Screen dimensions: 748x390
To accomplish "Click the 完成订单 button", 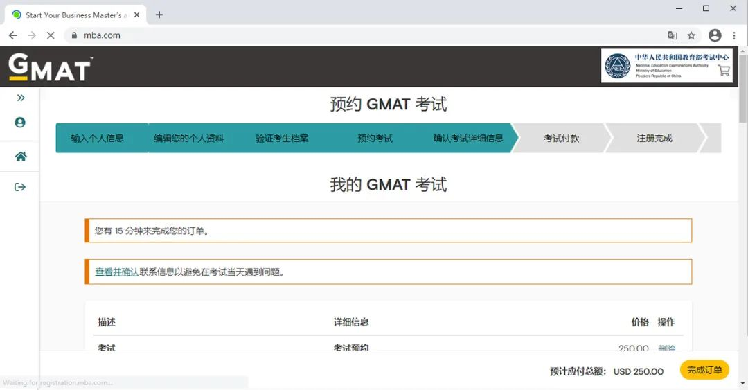I will pyautogui.click(x=704, y=370).
